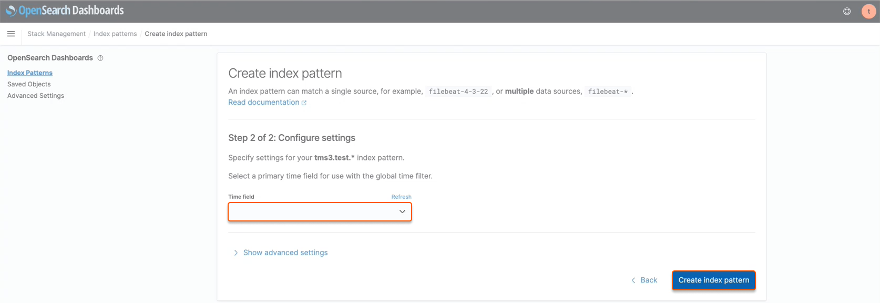Open the help menu icon in header
Image resolution: width=880 pixels, height=303 pixels.
[847, 11]
